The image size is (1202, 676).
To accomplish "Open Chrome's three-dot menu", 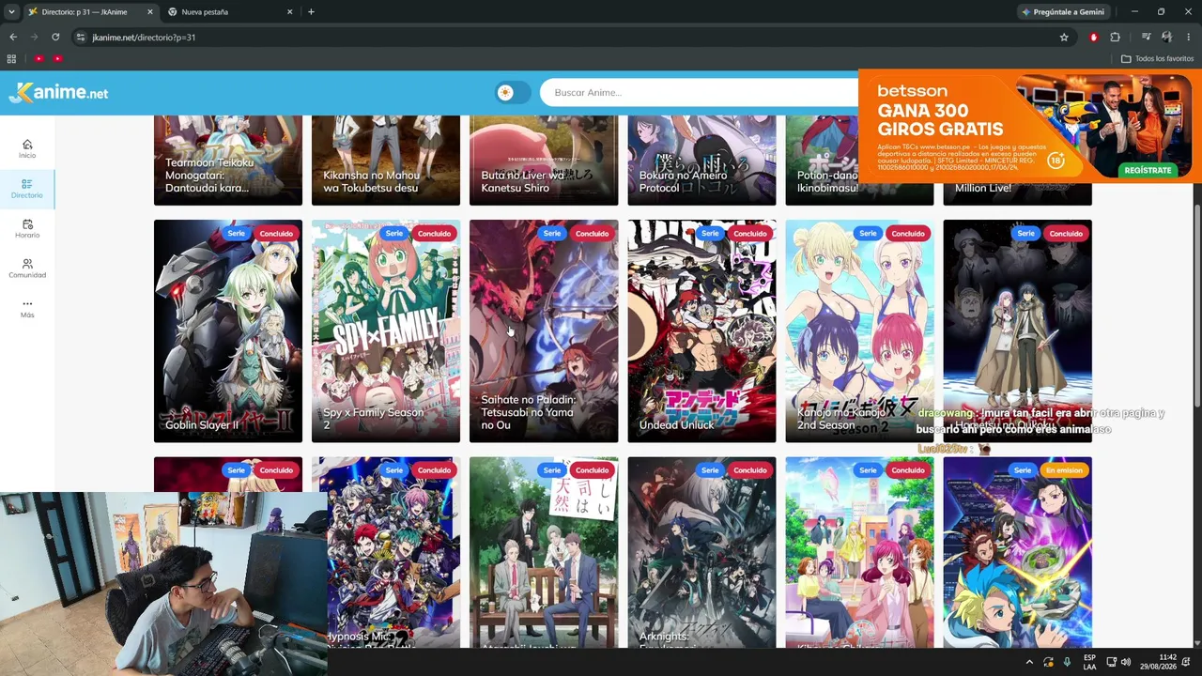I will 1188,38.
